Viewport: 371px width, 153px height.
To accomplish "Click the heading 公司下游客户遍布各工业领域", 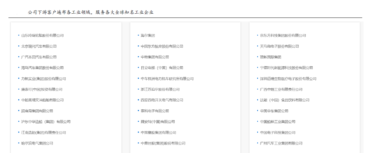I will click(x=59, y=12).
